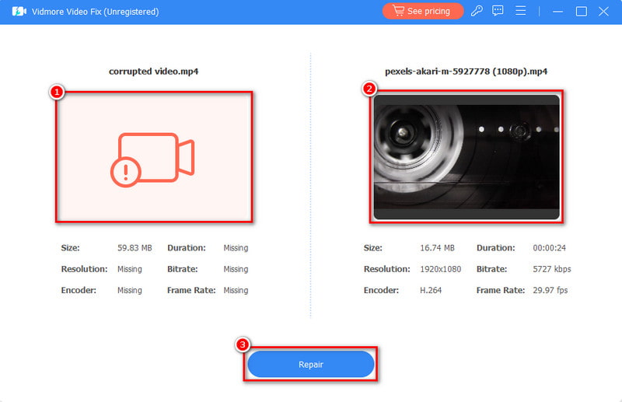Select the H.264 encoder value
This screenshot has height=402, width=622.
coord(432,290)
